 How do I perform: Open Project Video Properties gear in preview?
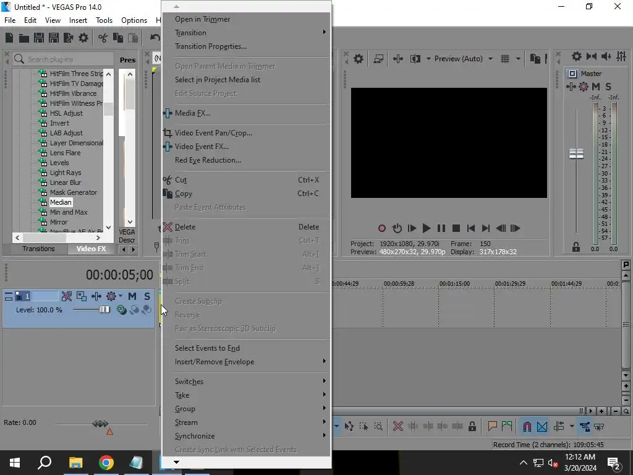pos(358,59)
